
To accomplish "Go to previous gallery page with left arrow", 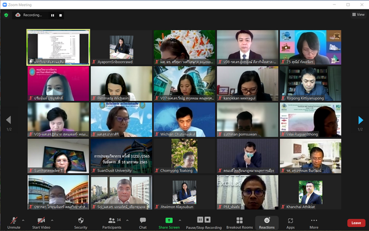I will coord(9,120).
